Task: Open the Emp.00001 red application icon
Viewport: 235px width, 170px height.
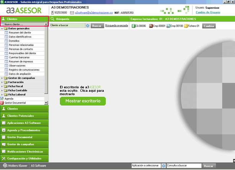Action: pos(151,26)
